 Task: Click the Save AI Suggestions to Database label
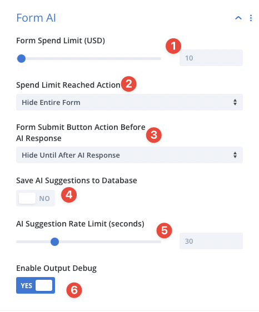pyautogui.click(x=77, y=180)
